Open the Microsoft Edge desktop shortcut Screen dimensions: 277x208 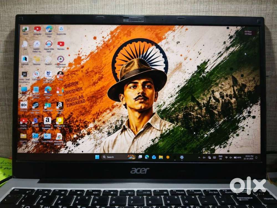pyautogui.click(x=48, y=92)
